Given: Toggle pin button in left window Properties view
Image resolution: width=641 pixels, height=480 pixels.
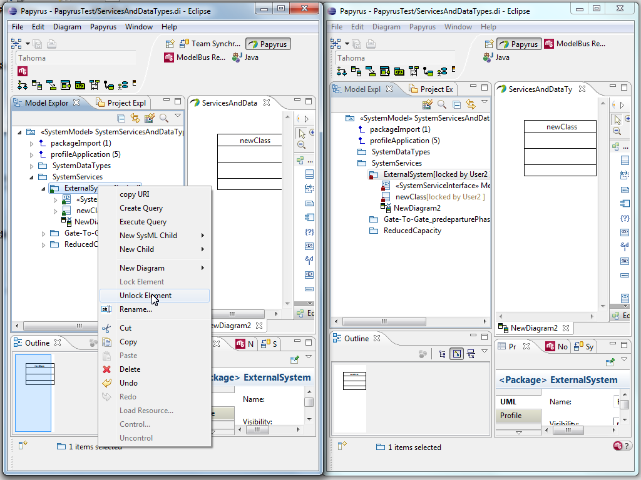Looking at the screenshot, I should (294, 359).
